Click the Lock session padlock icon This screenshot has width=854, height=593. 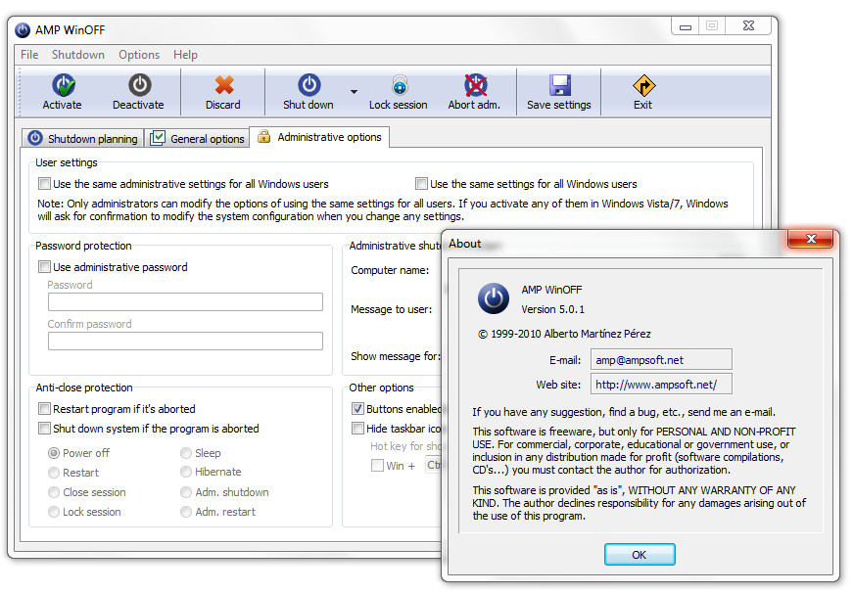point(400,85)
